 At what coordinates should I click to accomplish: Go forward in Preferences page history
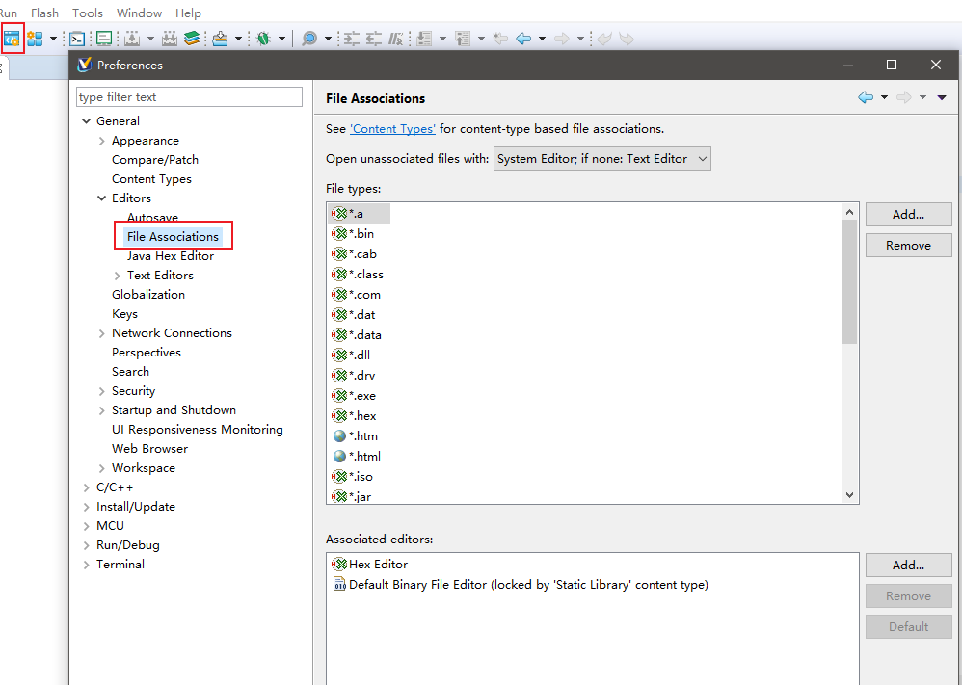click(904, 97)
